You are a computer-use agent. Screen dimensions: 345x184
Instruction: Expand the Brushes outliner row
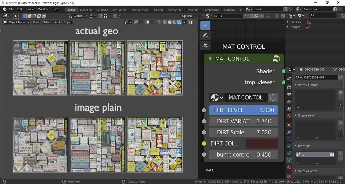tap(288, 22)
